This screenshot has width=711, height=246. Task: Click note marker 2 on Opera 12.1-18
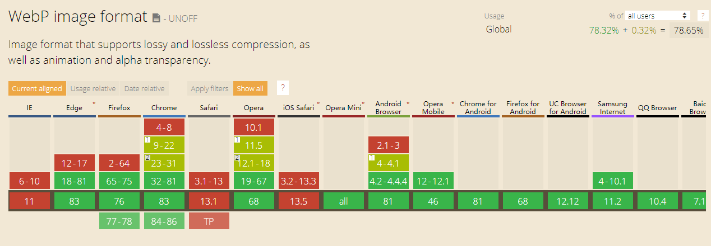point(237,158)
